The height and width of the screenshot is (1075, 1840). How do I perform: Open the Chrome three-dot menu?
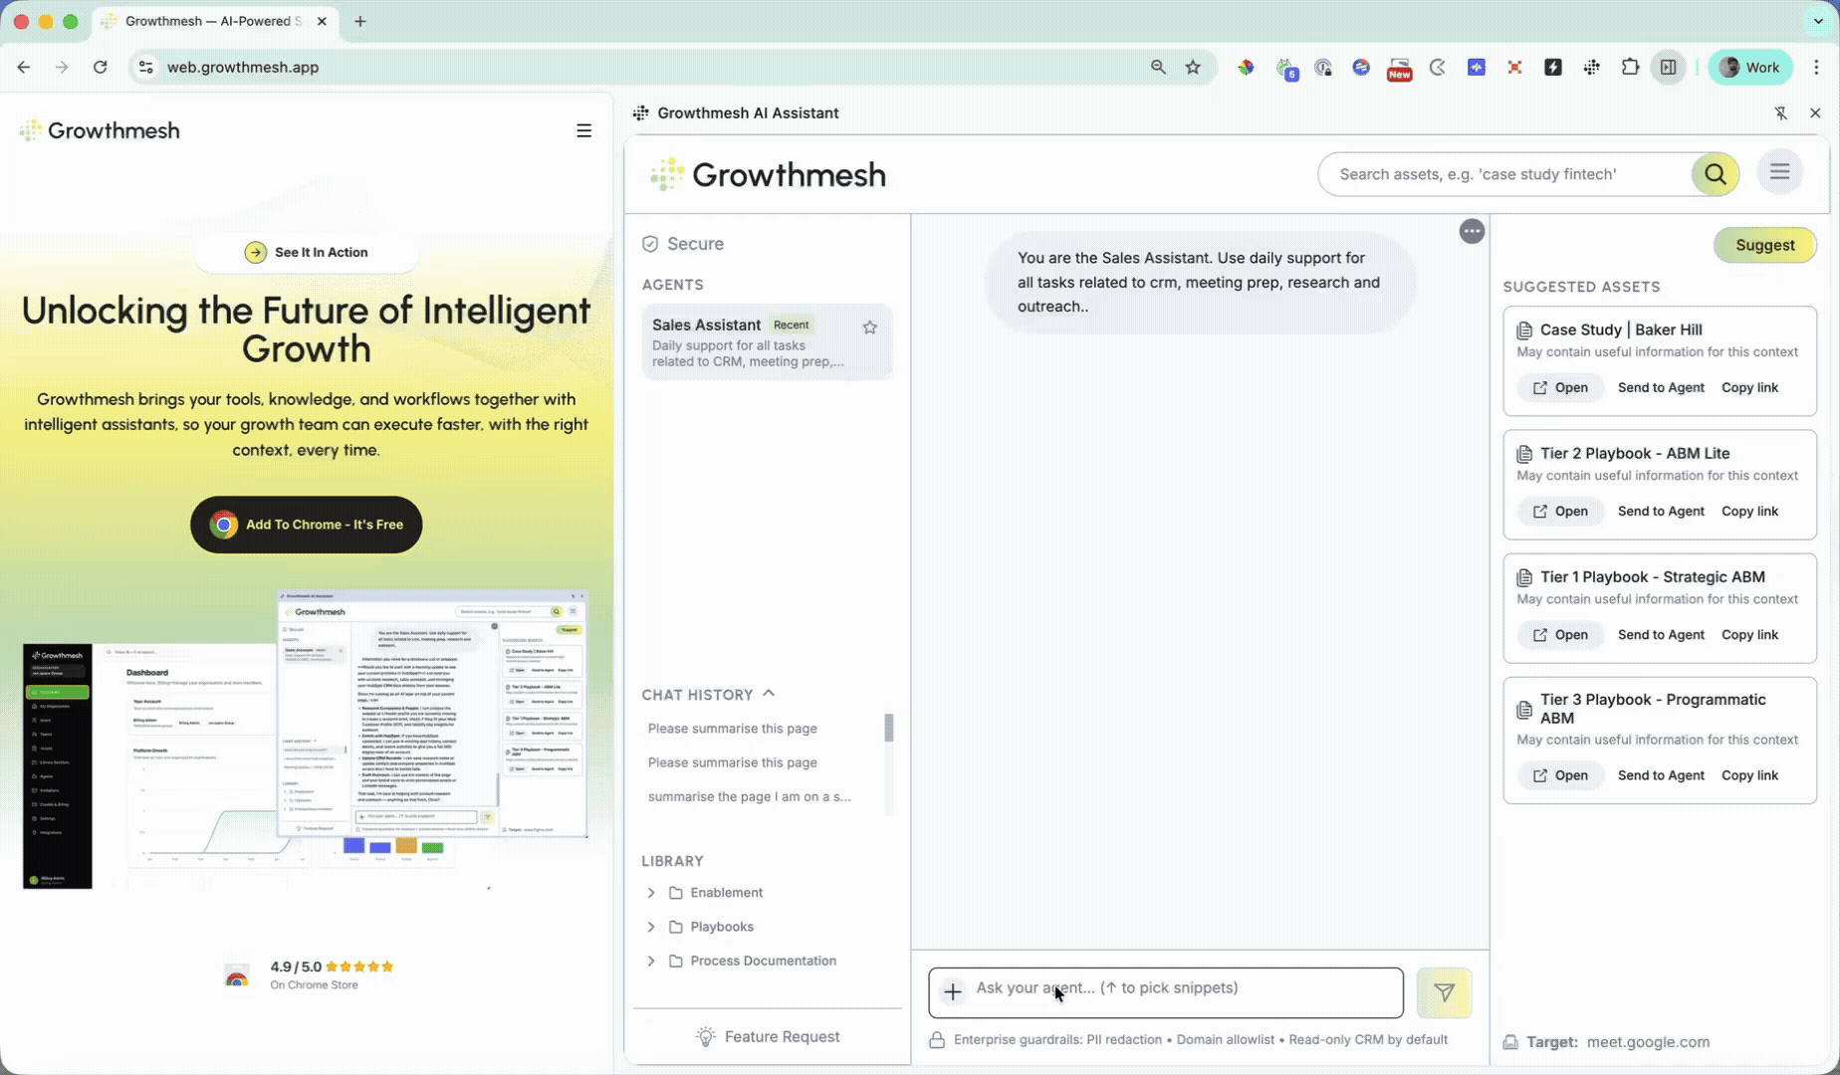pyautogui.click(x=1816, y=67)
